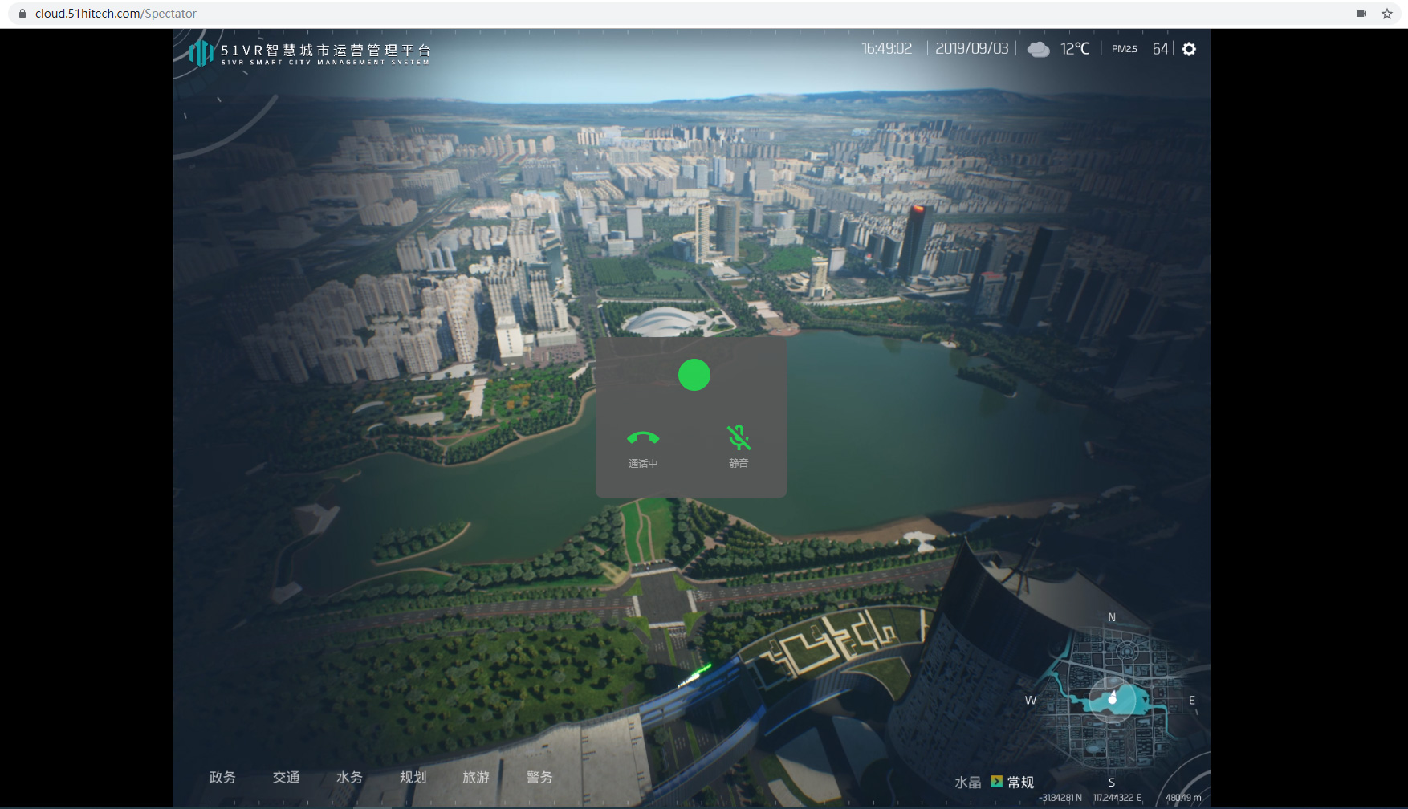Click the longitude coordinate 117.244322 E
The height and width of the screenshot is (809, 1408).
coord(1117,798)
